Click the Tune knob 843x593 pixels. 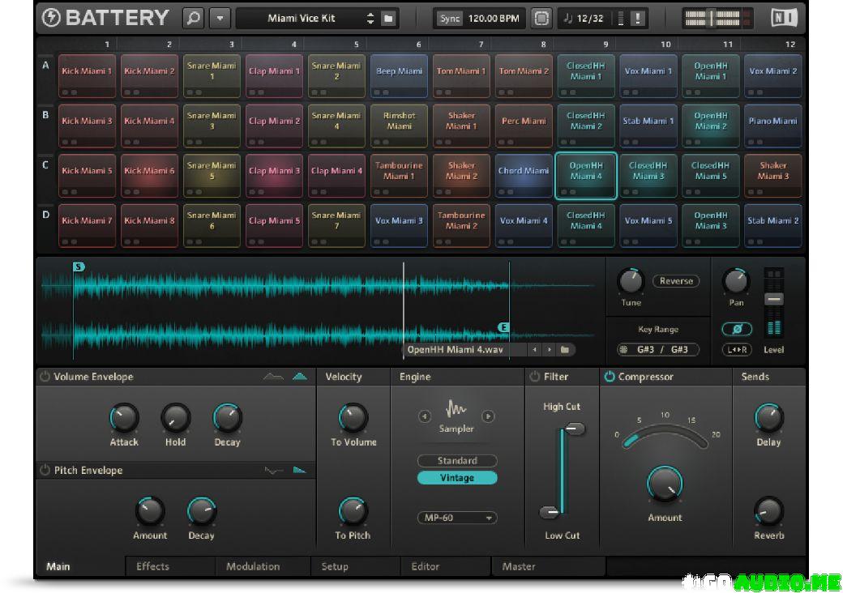(631, 281)
